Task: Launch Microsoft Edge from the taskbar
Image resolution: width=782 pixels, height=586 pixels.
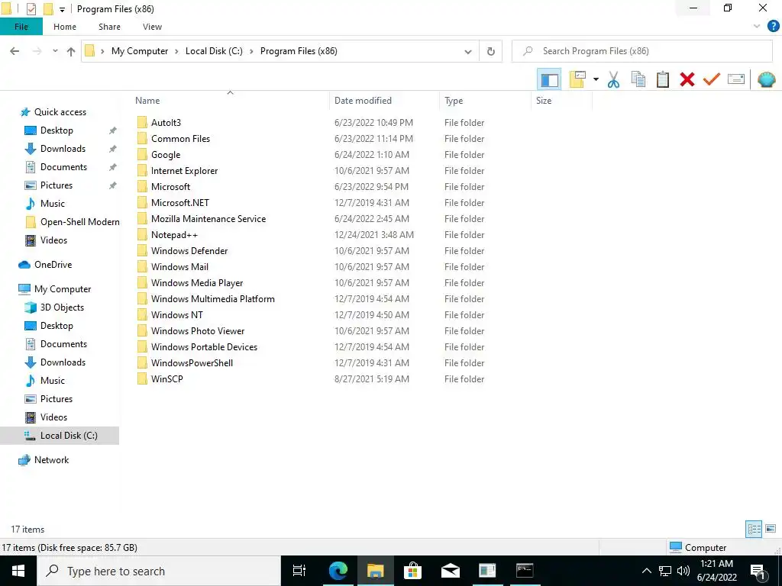Action: click(x=338, y=571)
